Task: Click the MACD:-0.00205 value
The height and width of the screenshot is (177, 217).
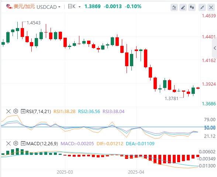Action: tap(77, 144)
